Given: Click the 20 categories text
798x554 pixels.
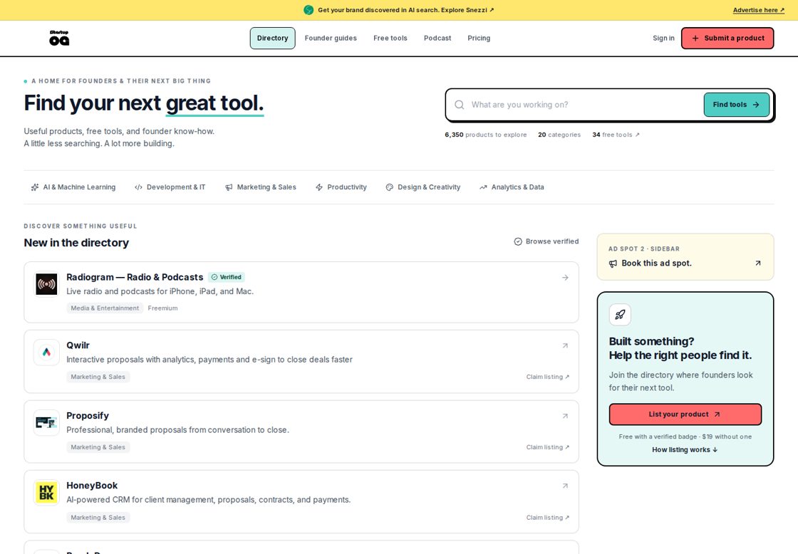Looking at the screenshot, I should click(559, 135).
